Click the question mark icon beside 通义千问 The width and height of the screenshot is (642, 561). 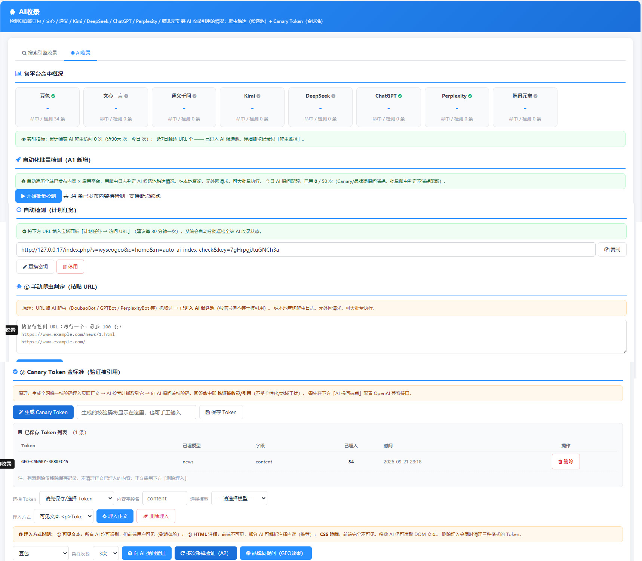point(194,96)
